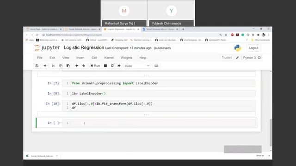This screenshot has width=296, height=166.
Task: Select the In [10] fit_transform cell
Action: [x=159, y=106]
